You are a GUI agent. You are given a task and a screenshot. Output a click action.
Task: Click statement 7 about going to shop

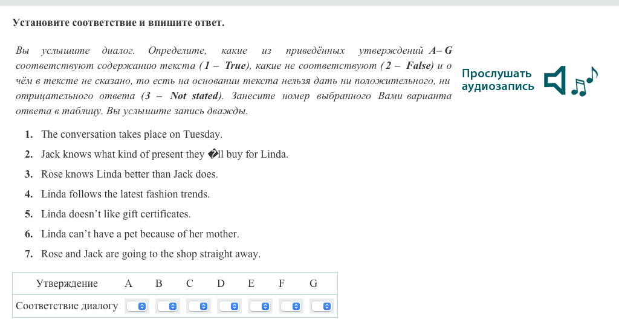[151, 254]
